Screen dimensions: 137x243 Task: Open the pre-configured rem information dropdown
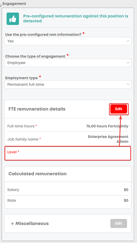[x=68, y=41]
